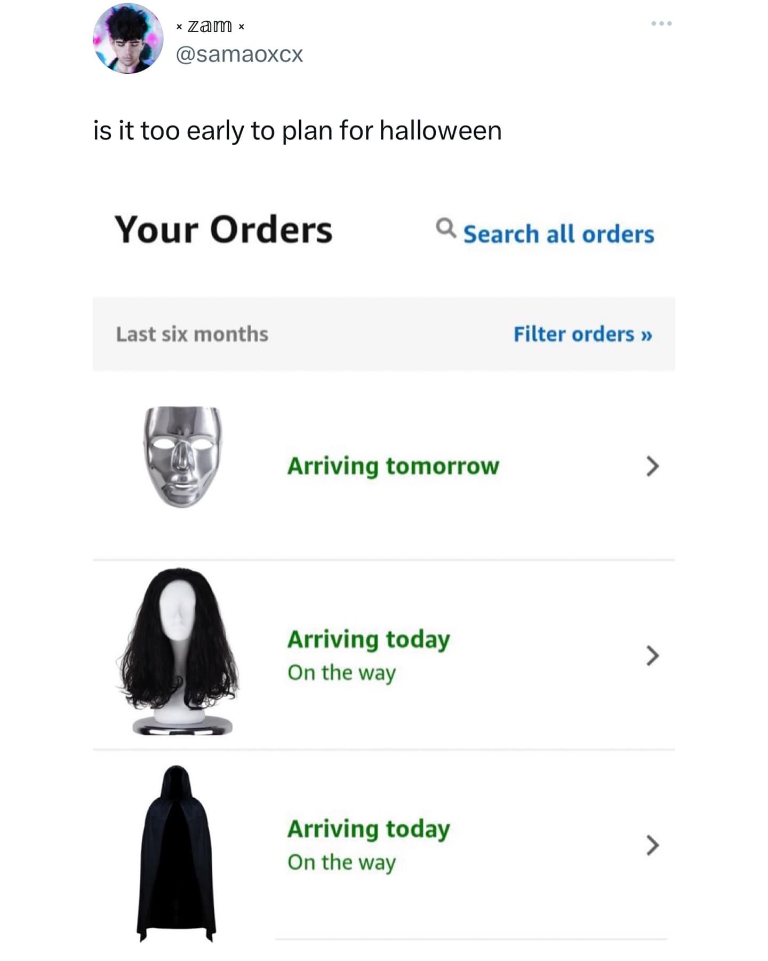Click the search magnifying glass icon
This screenshot has width=768, height=961.
(445, 229)
